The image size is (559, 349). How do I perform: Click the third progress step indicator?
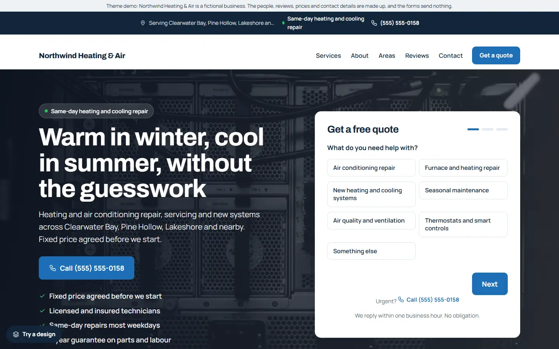(502, 129)
